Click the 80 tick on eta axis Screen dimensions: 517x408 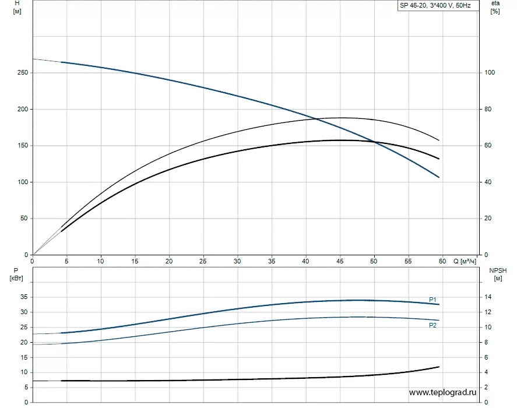coord(488,109)
